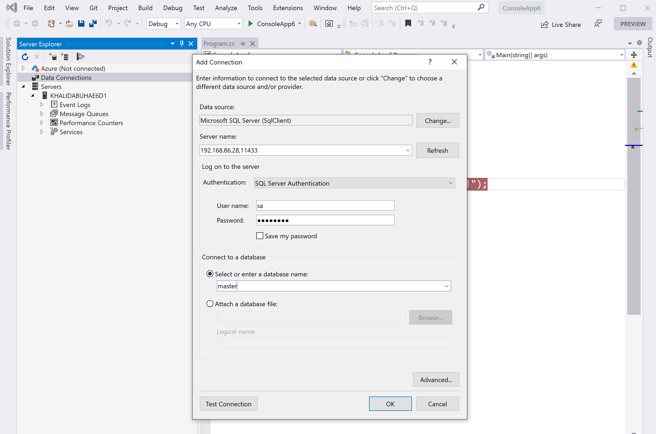Choose Select or enter a database name
Viewport: 656px width, 434px height.
pos(210,274)
